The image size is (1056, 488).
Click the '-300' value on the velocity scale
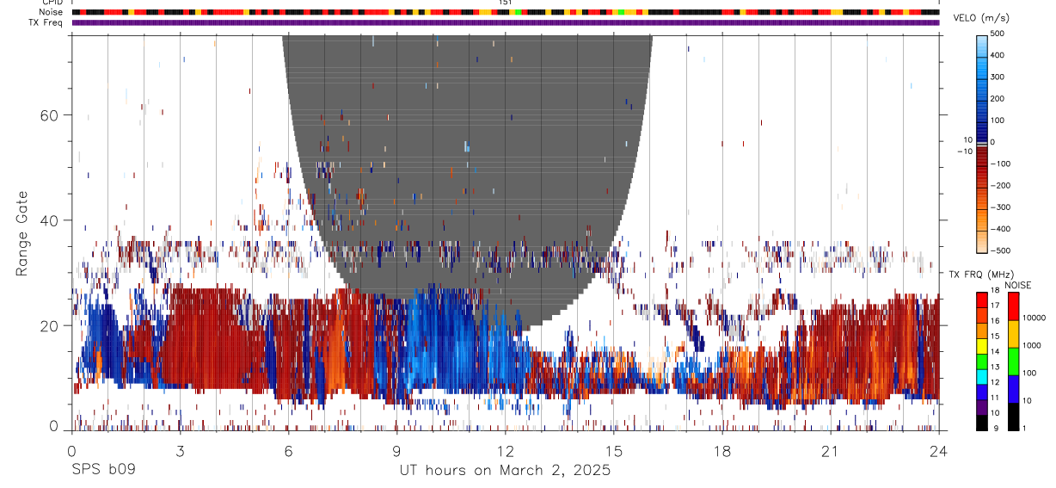click(1001, 207)
